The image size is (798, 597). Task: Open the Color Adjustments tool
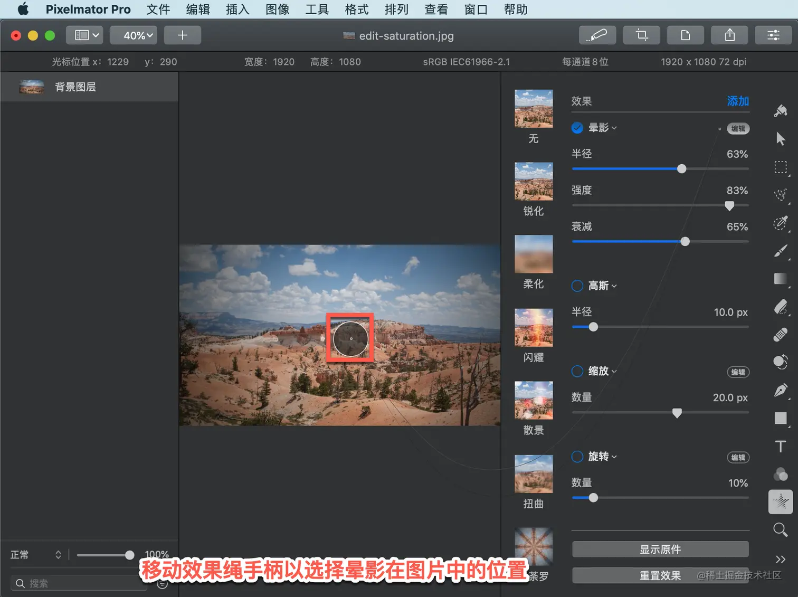click(x=781, y=474)
